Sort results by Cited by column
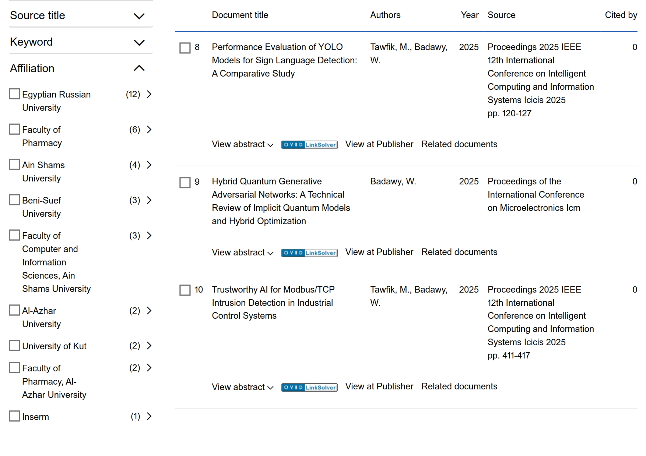Viewport: 646px width, 456px height. point(621,15)
